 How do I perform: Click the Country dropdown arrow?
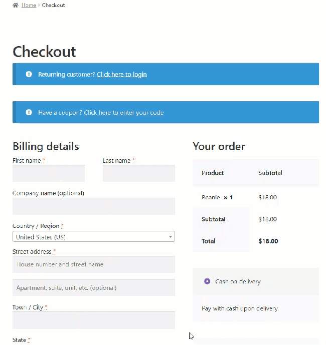171,237
